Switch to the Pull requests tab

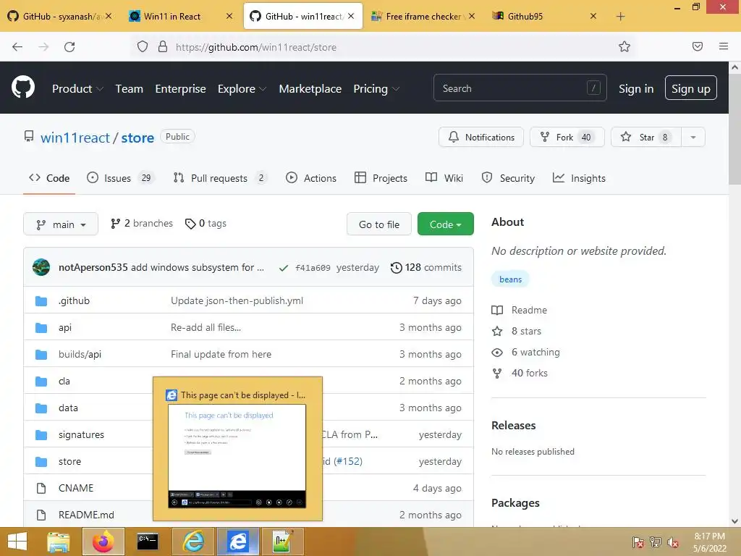[220, 178]
